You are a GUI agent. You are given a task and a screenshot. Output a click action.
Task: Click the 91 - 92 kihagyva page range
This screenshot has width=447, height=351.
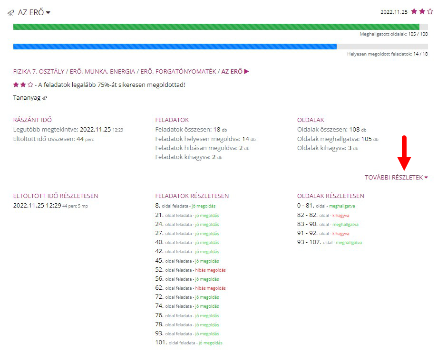[x=323, y=233]
